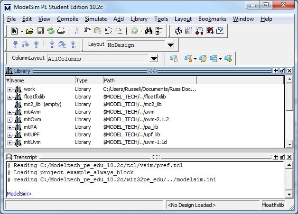Click the Break simulation red X icon
Viewport: 298px width, 214px height.
coord(210,30)
